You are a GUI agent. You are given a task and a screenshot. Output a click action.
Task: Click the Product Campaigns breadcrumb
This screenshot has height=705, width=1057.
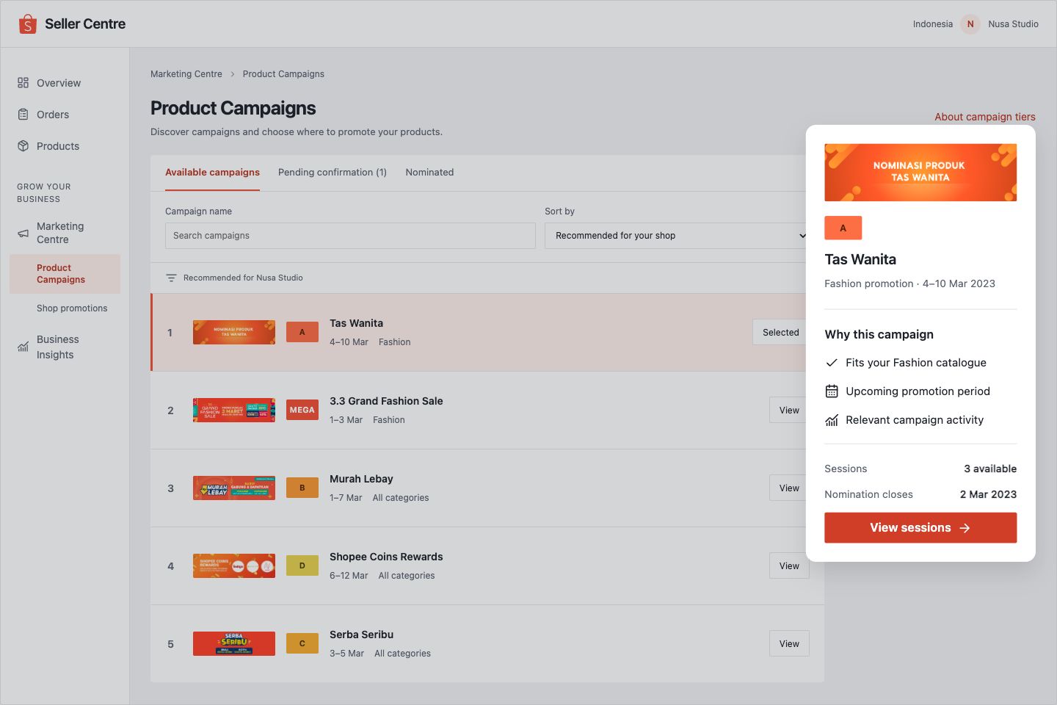(x=283, y=74)
